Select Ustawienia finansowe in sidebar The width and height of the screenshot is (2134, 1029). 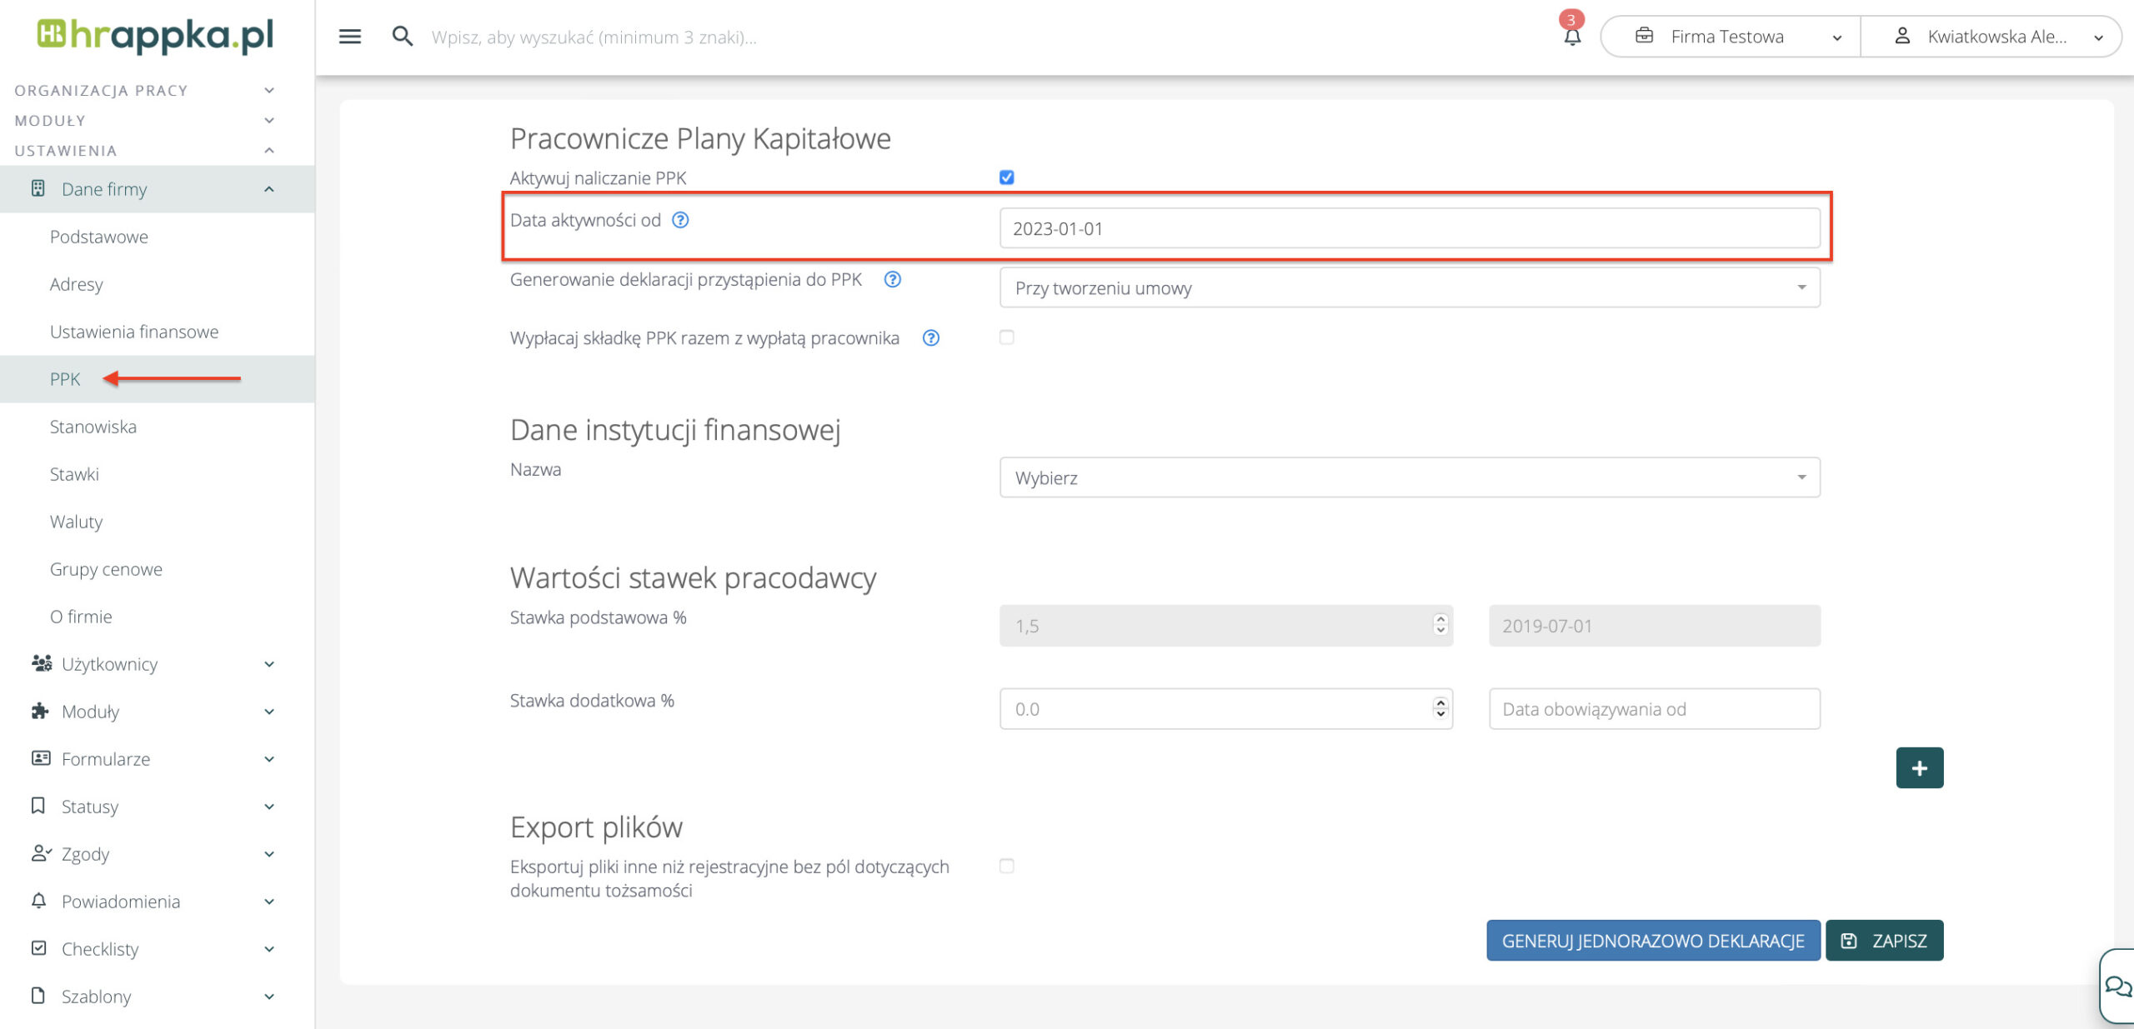tap(134, 332)
